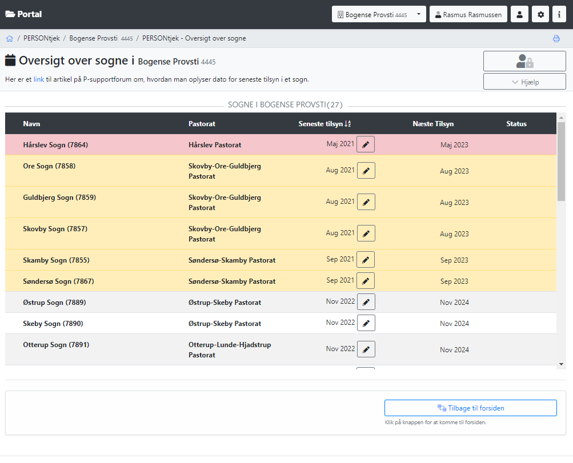
Task: Click the Oversigt over sogne heading
Action: 77,61
